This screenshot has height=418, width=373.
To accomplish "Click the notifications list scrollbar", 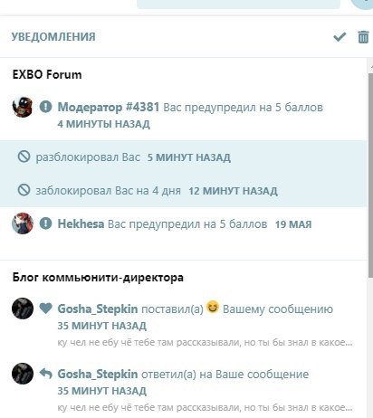I will pyautogui.click(x=370, y=175).
